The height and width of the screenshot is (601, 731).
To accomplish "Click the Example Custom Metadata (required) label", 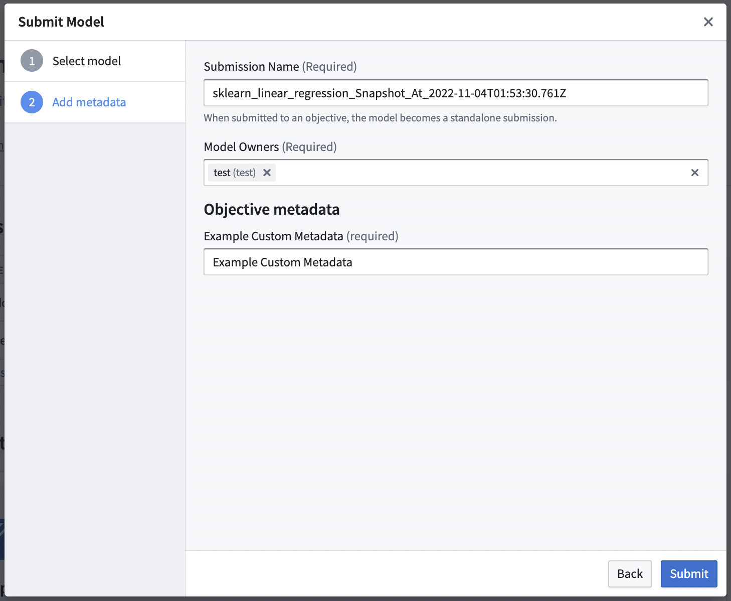I will coord(301,236).
